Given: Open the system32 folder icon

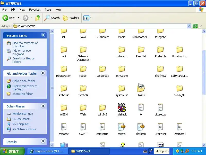Looking at the screenshot, I should click(x=122, y=88).
